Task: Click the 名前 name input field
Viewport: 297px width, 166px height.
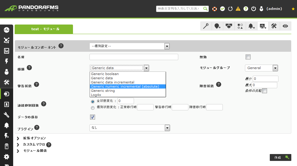Action: tap(134, 57)
